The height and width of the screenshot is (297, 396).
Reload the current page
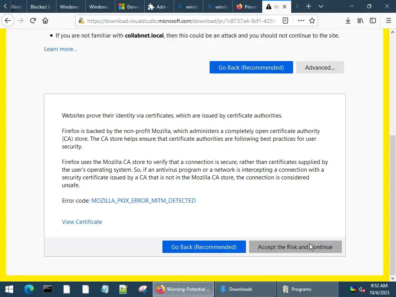[x=33, y=21]
